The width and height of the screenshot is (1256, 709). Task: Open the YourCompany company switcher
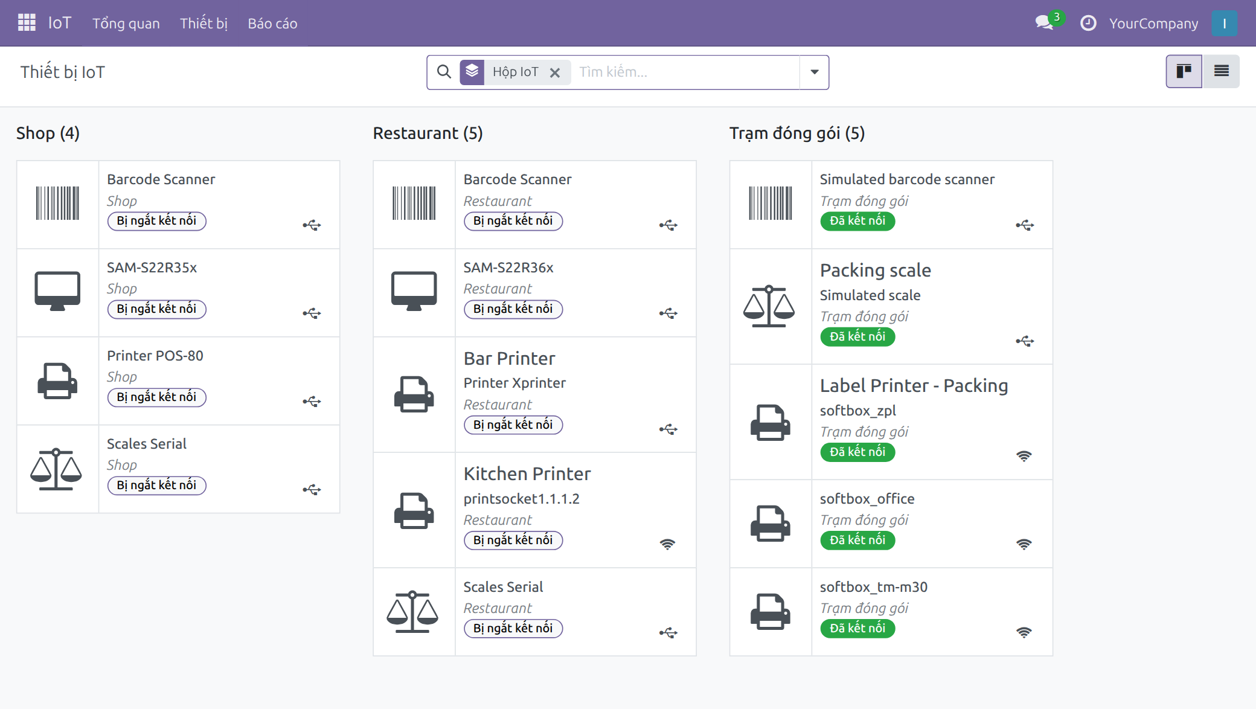coord(1153,23)
